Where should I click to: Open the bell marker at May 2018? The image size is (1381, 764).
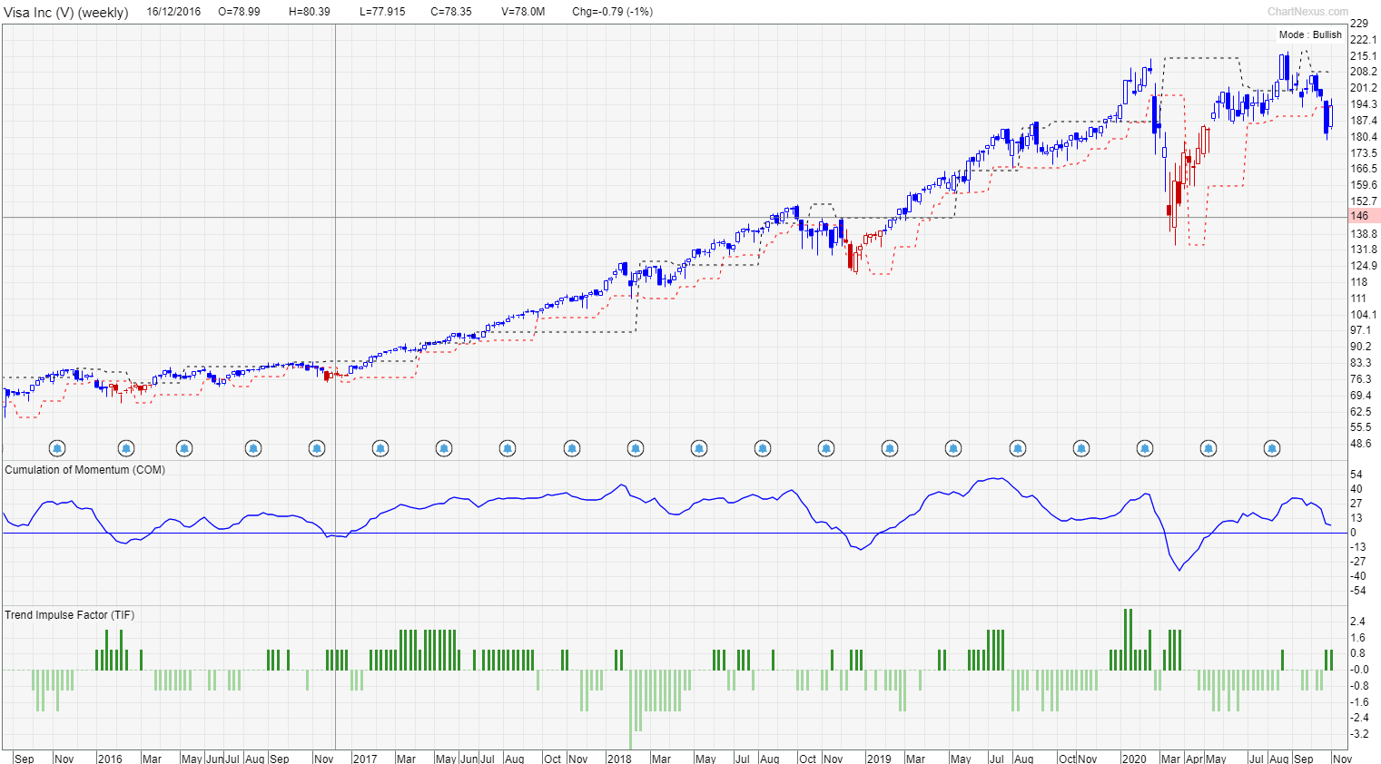(x=699, y=448)
